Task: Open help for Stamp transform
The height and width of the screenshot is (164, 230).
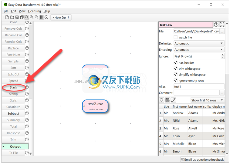Action: point(27,94)
